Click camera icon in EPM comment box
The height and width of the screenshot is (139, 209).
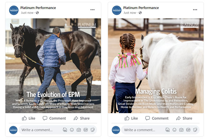pos(79,130)
